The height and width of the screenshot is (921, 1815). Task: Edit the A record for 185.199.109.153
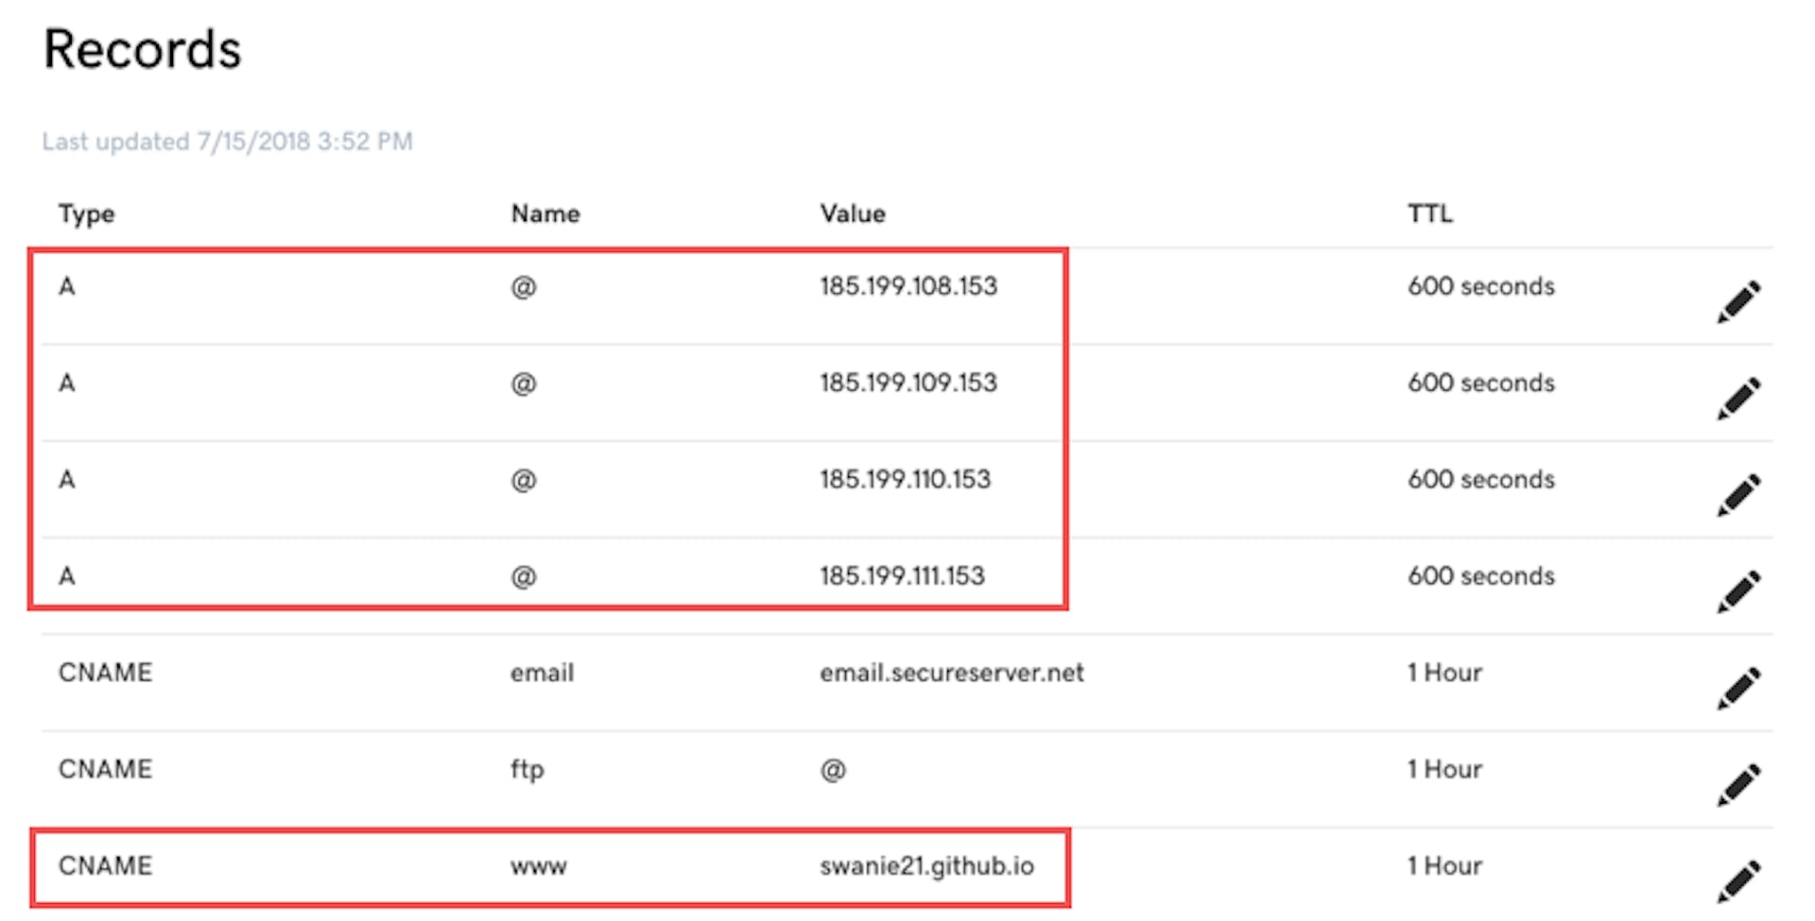pos(1738,398)
